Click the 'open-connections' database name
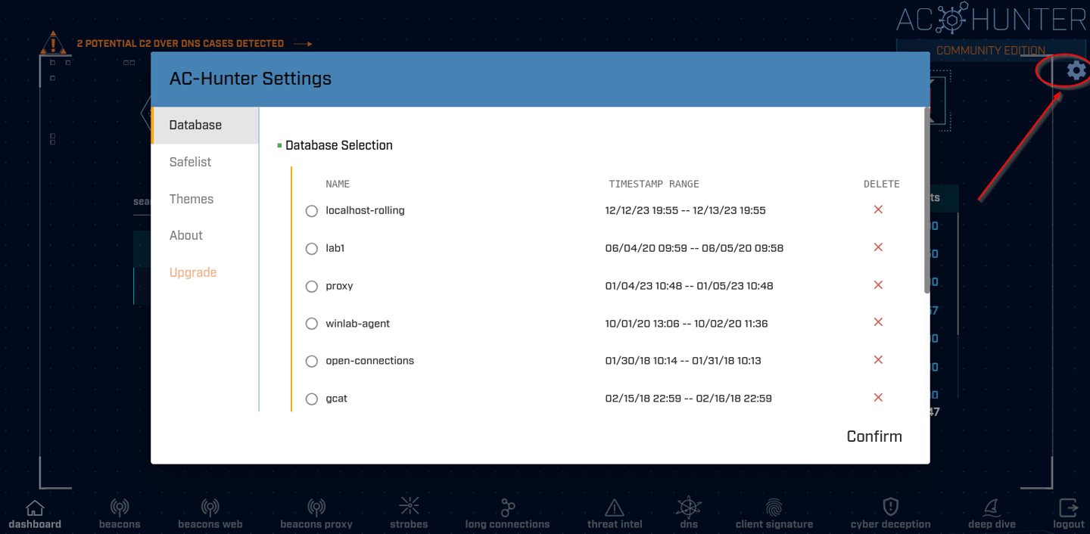 click(369, 361)
